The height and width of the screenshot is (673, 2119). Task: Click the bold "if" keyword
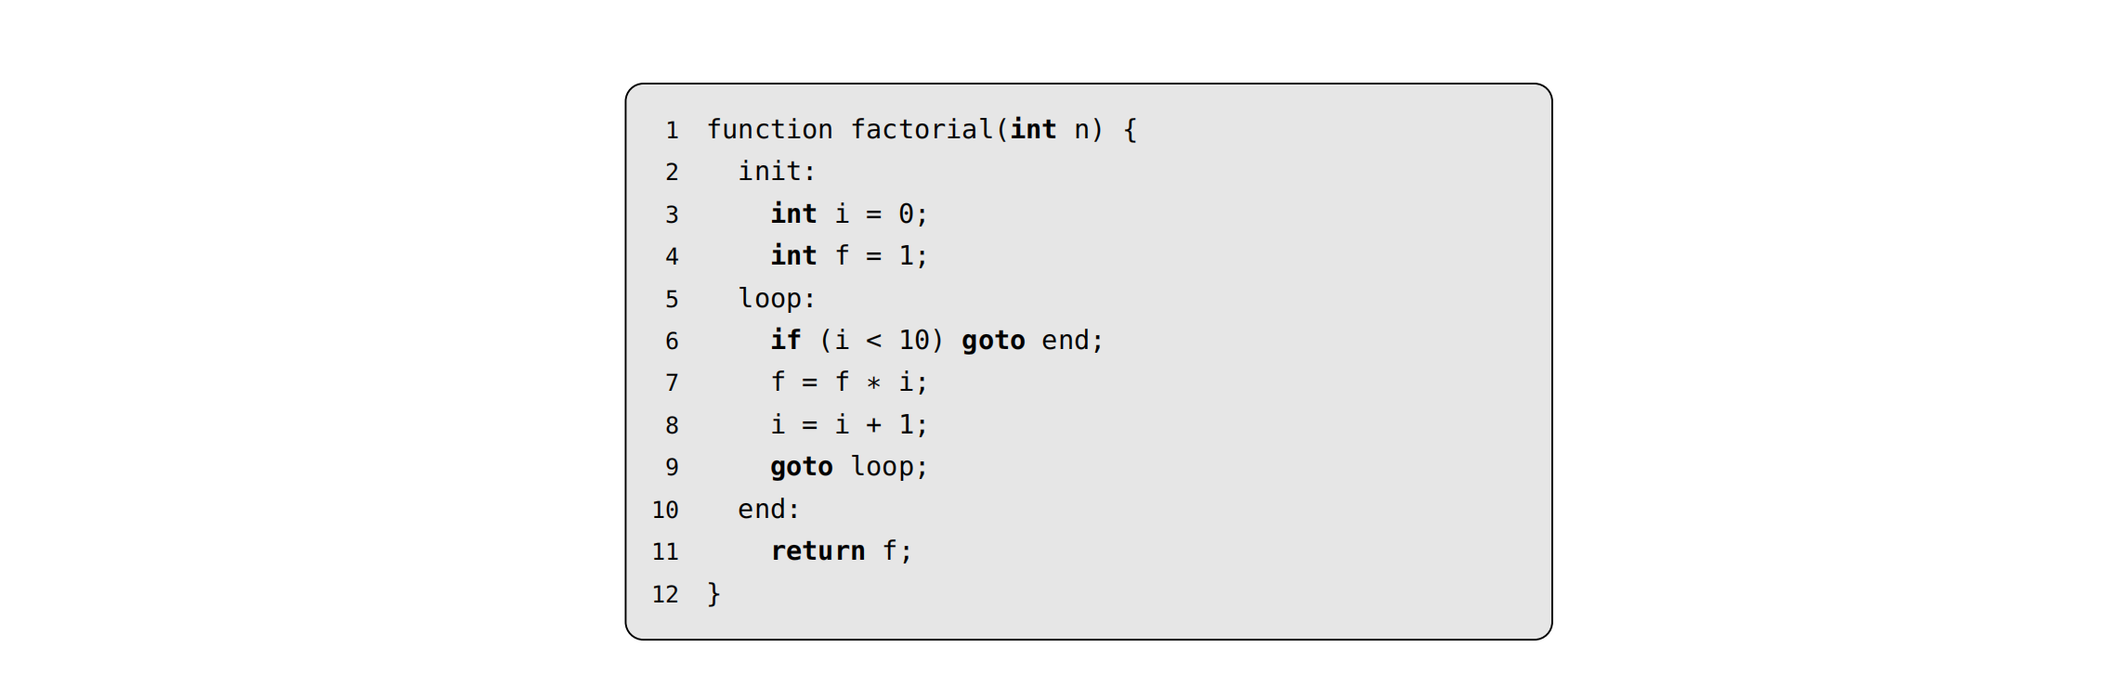[785, 341]
